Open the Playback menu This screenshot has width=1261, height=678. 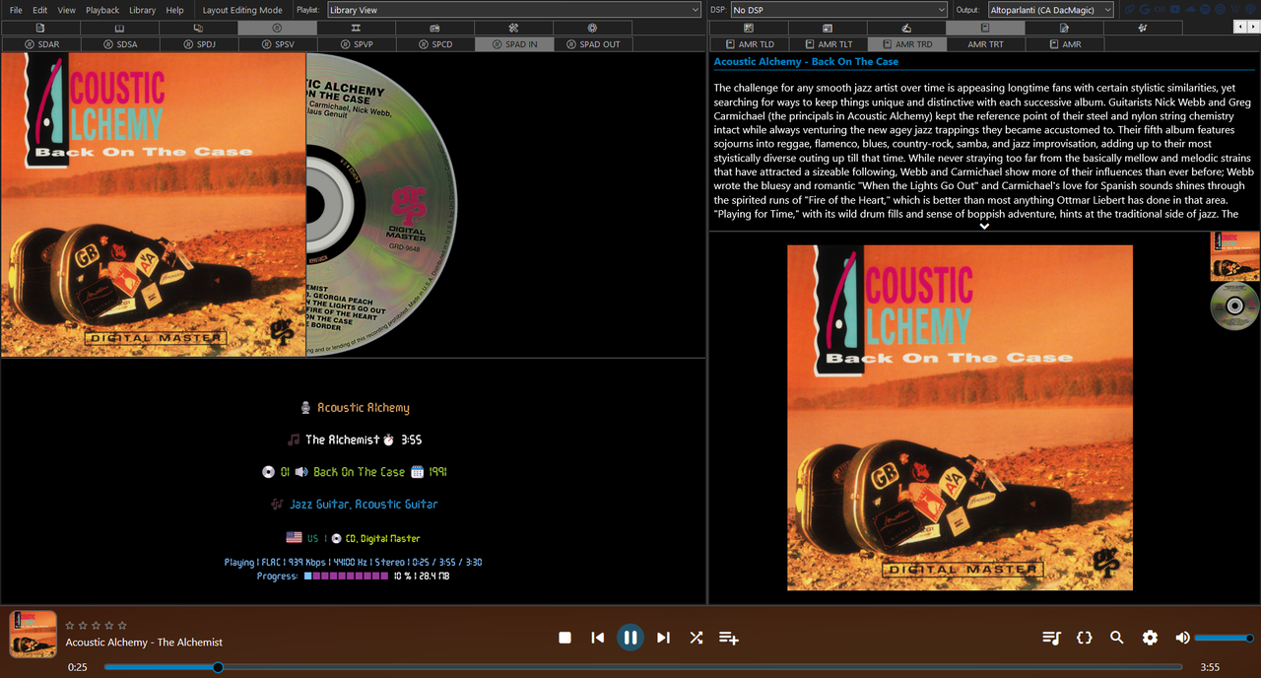[102, 10]
